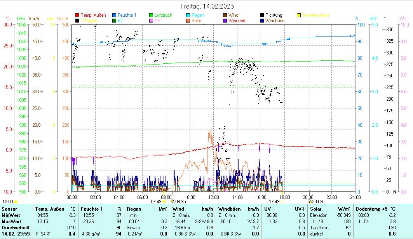Click the dark green ET legend square

click(114, 21)
